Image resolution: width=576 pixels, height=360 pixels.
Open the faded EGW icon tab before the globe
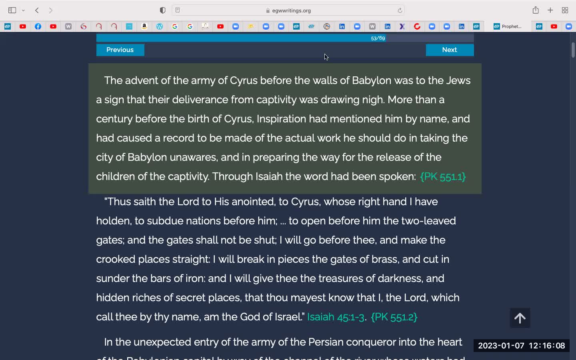coord(312,26)
